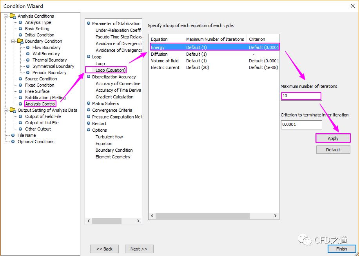359x256 pixels.
Task: Click the Boundary Condition folder icon
Action: tap(20, 41)
